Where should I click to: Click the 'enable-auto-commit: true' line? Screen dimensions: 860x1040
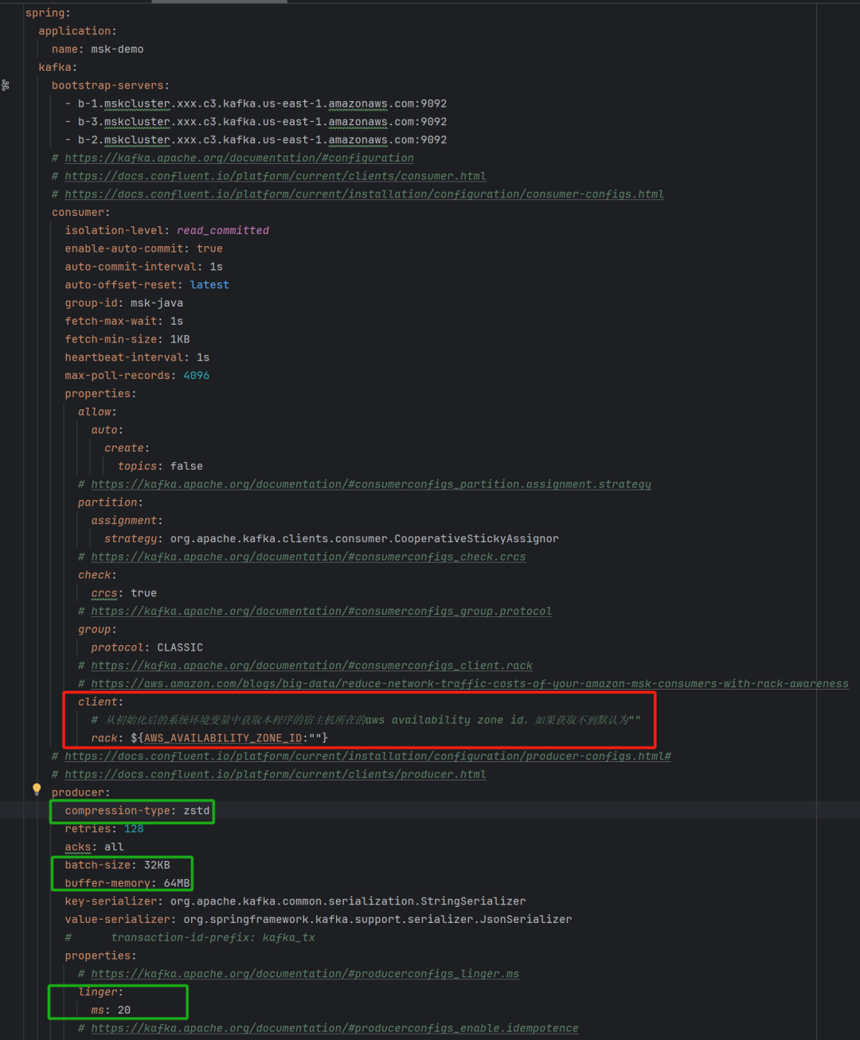coord(143,248)
